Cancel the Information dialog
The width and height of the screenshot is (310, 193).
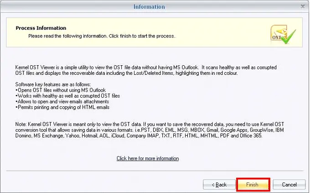289,184
